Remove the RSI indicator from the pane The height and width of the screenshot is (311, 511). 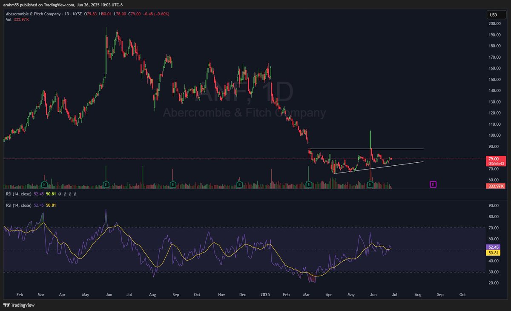(70, 194)
